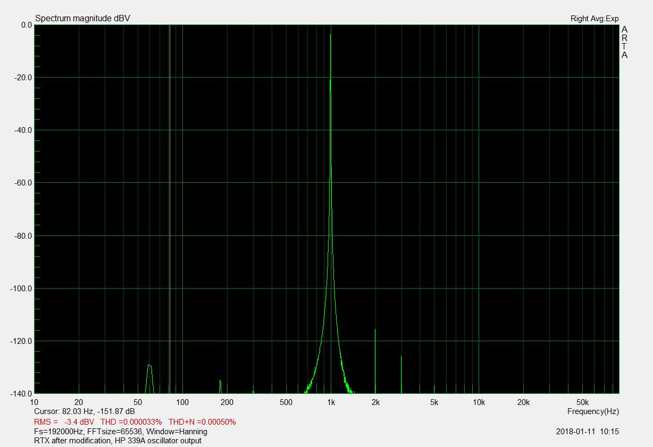This screenshot has height=447, width=653.
Task: Click the '500' frequency axis label
Action: pos(286,402)
